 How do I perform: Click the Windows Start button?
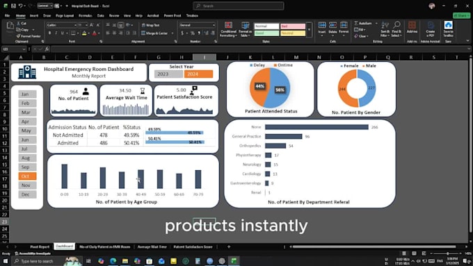[x=5, y=261]
